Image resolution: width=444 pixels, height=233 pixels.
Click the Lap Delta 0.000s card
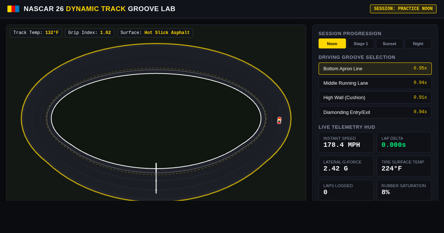[x=404, y=142]
